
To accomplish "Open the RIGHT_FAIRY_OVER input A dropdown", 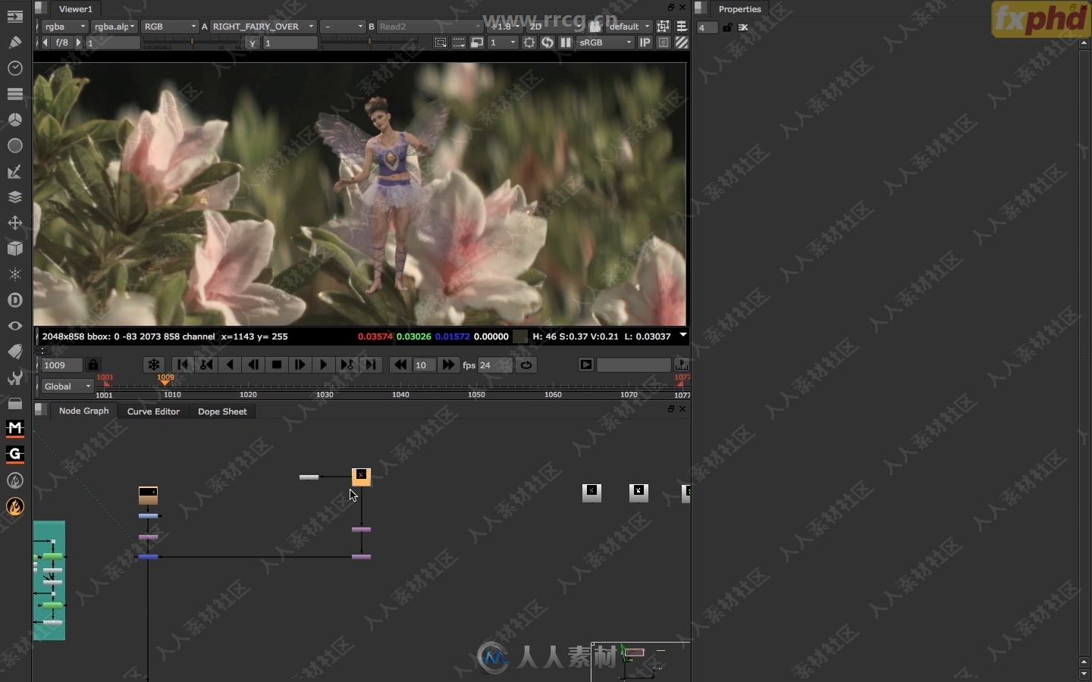I will pyautogui.click(x=262, y=27).
